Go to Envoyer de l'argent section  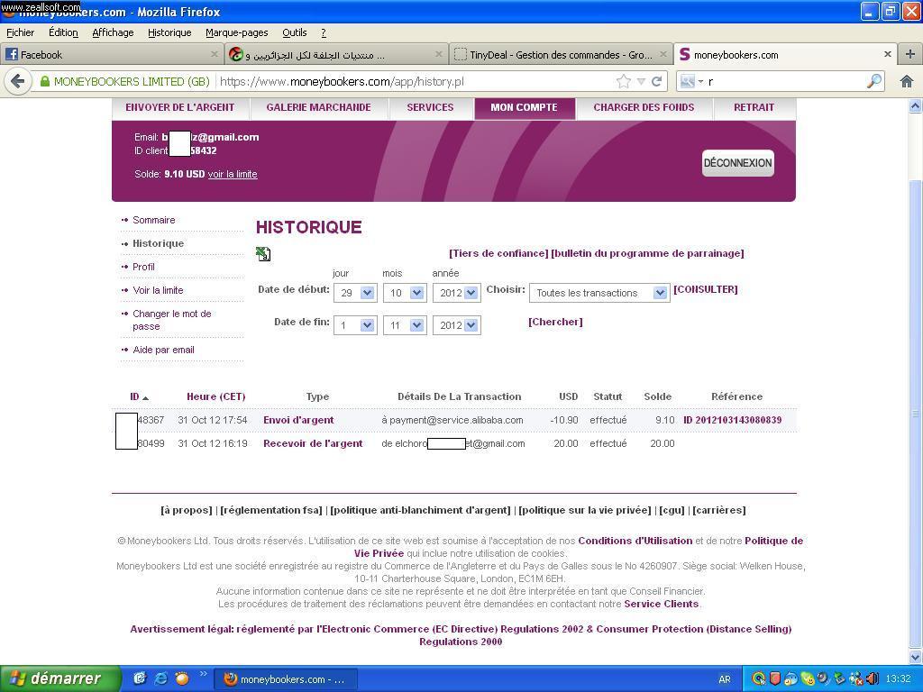[180, 108]
